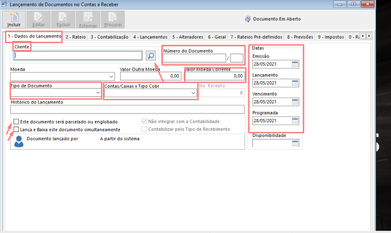Switch to the '2 - Rateio' tab
This screenshot has height=233, width=391.
coord(76,37)
